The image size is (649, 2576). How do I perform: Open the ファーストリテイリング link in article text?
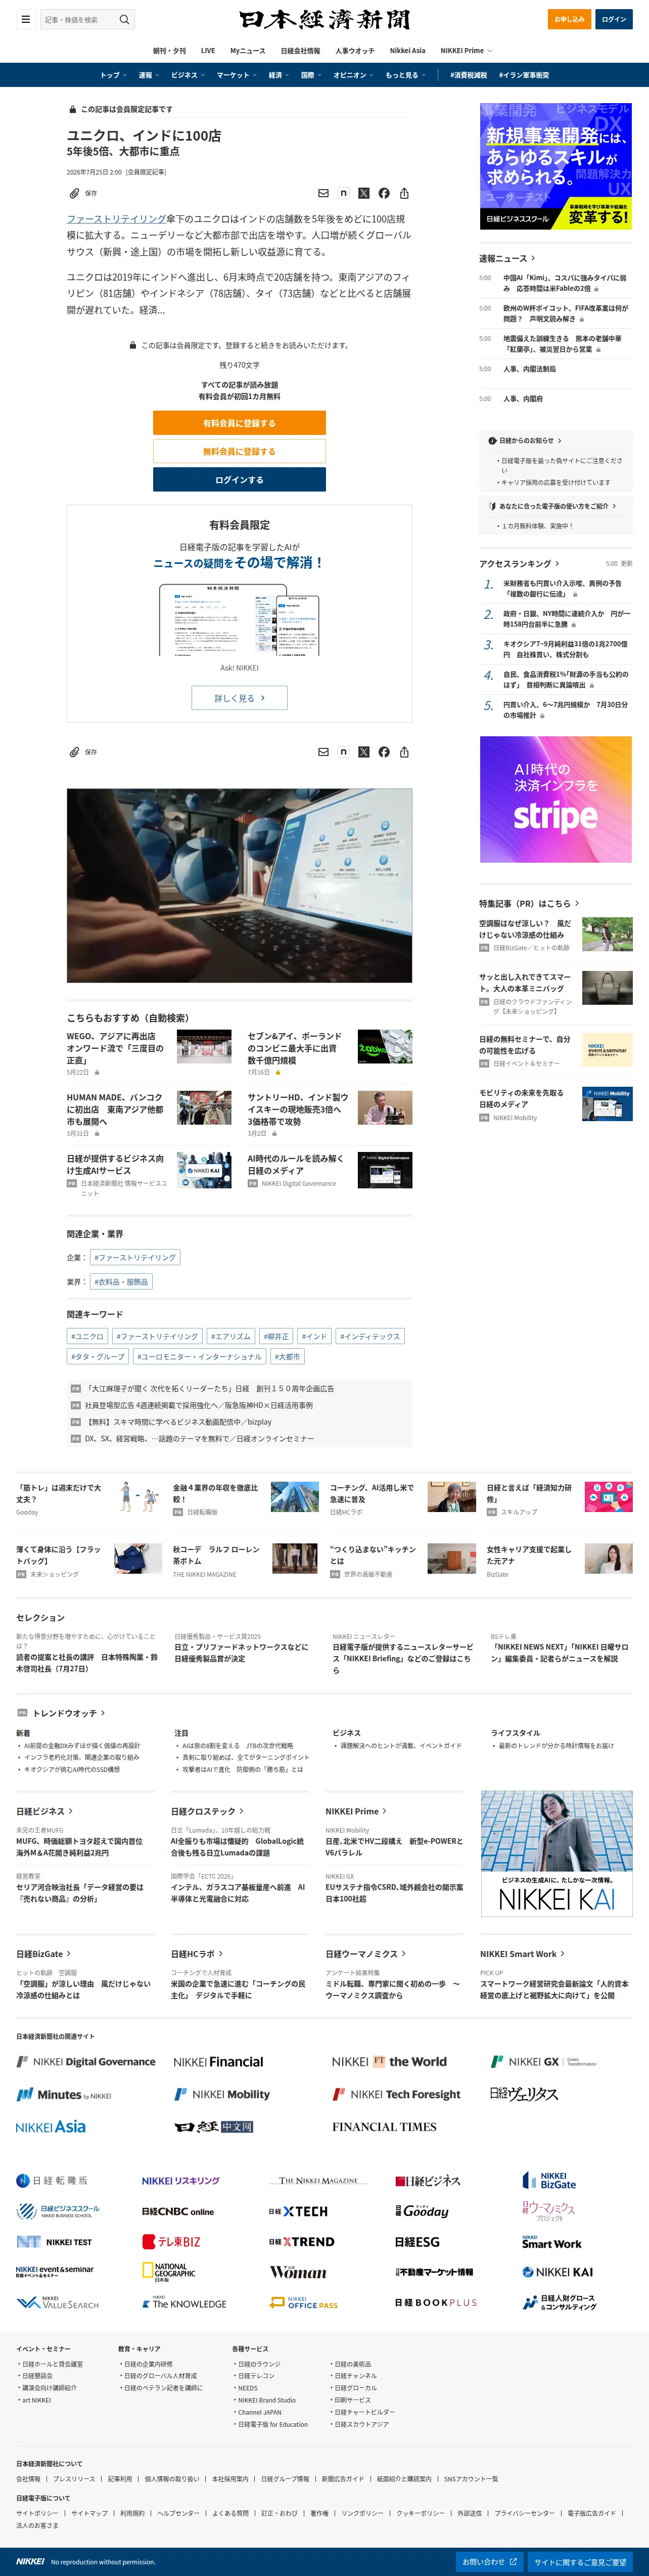pos(117,218)
